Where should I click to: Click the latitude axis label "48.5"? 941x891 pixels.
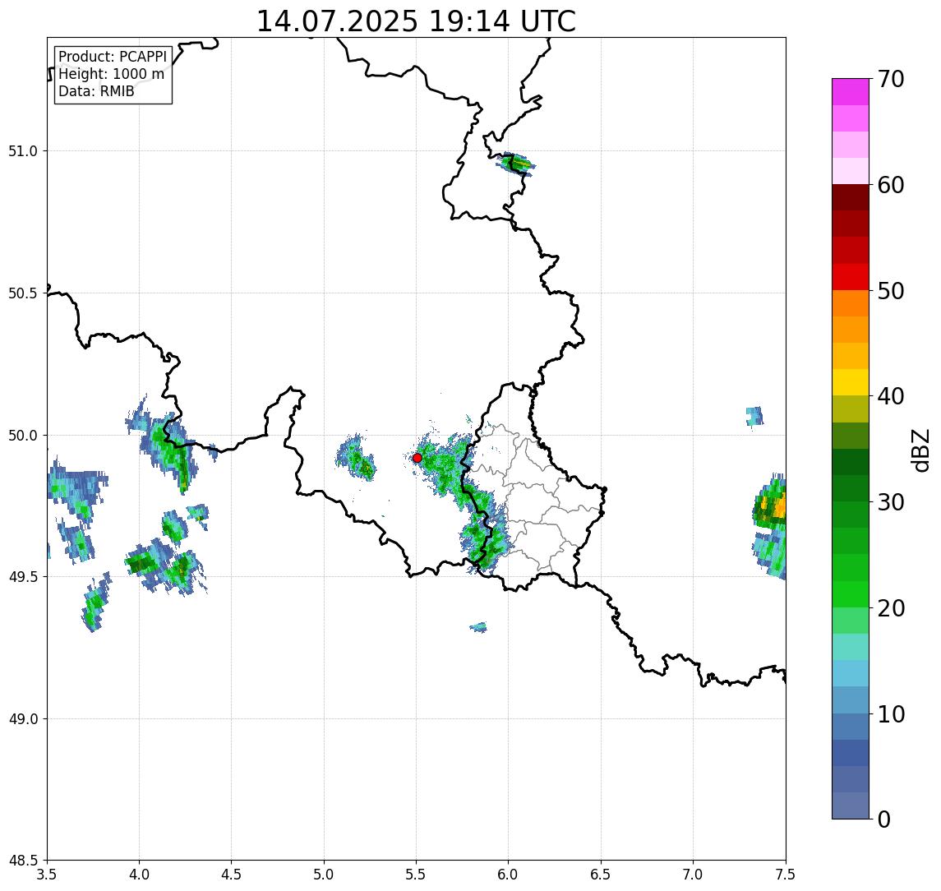(x=22, y=861)
